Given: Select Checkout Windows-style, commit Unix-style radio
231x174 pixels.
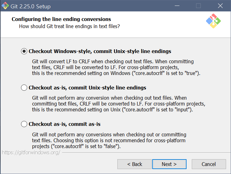Looking at the screenshot, I should [24, 51].
